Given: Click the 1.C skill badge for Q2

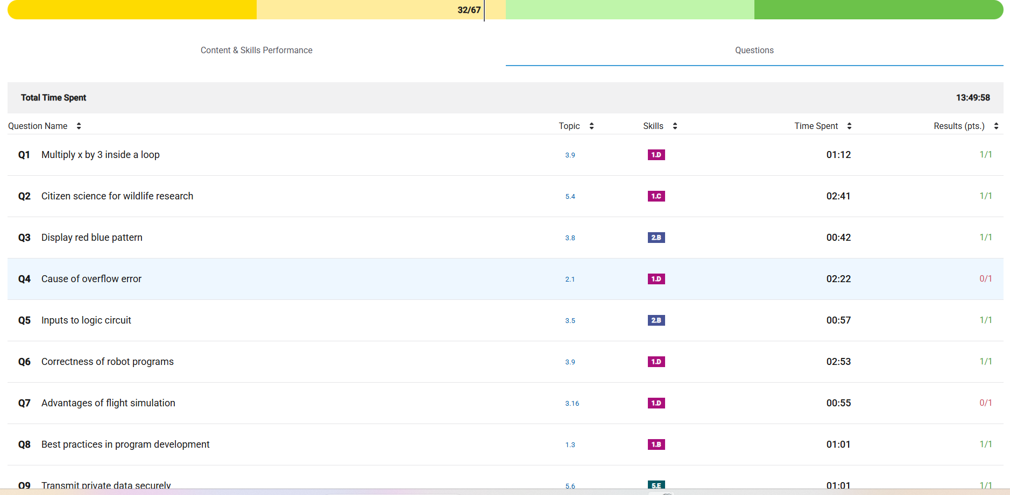Looking at the screenshot, I should 656,196.
